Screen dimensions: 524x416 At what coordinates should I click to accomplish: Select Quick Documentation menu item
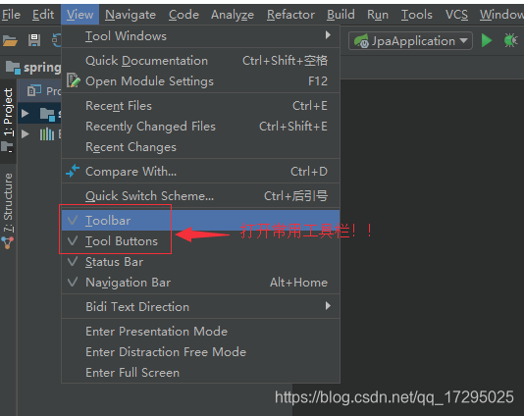point(200,61)
